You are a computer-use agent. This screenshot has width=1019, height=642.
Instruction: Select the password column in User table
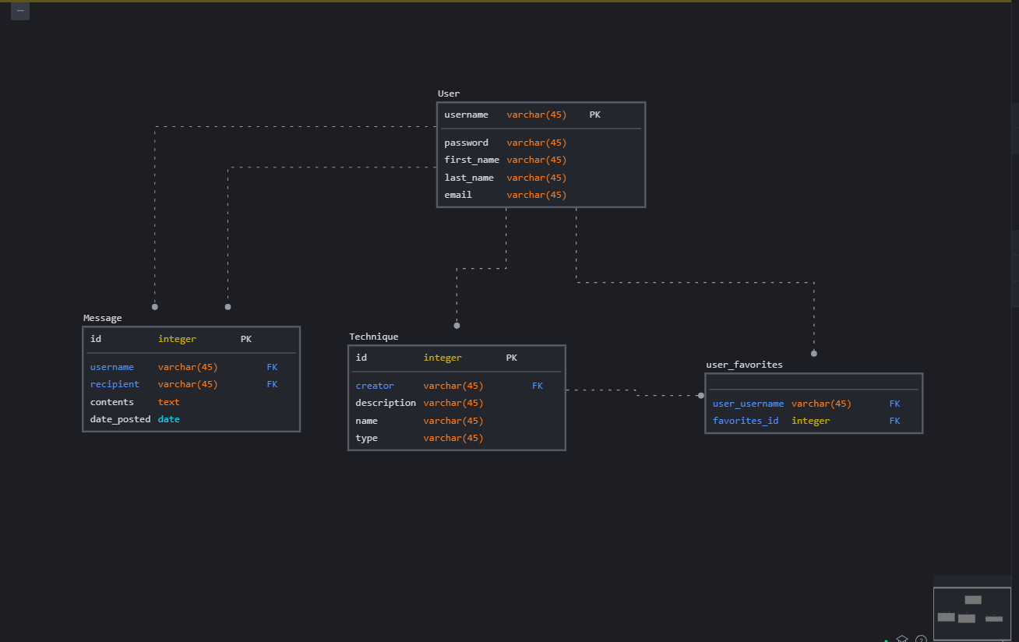pos(467,143)
